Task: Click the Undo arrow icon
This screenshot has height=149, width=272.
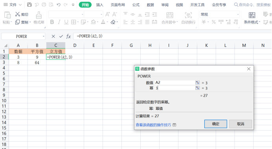Action: point(59,5)
